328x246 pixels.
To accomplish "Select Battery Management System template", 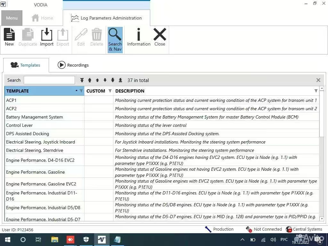I will click(162, 117).
